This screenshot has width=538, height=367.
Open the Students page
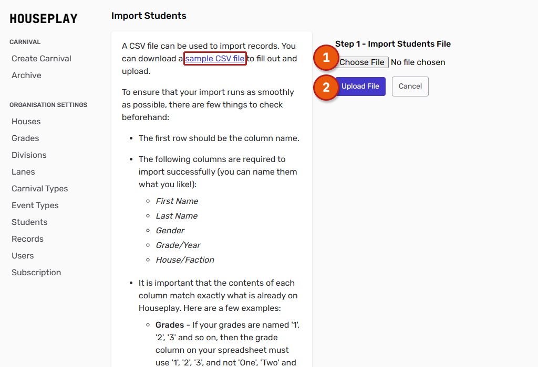[29, 222]
